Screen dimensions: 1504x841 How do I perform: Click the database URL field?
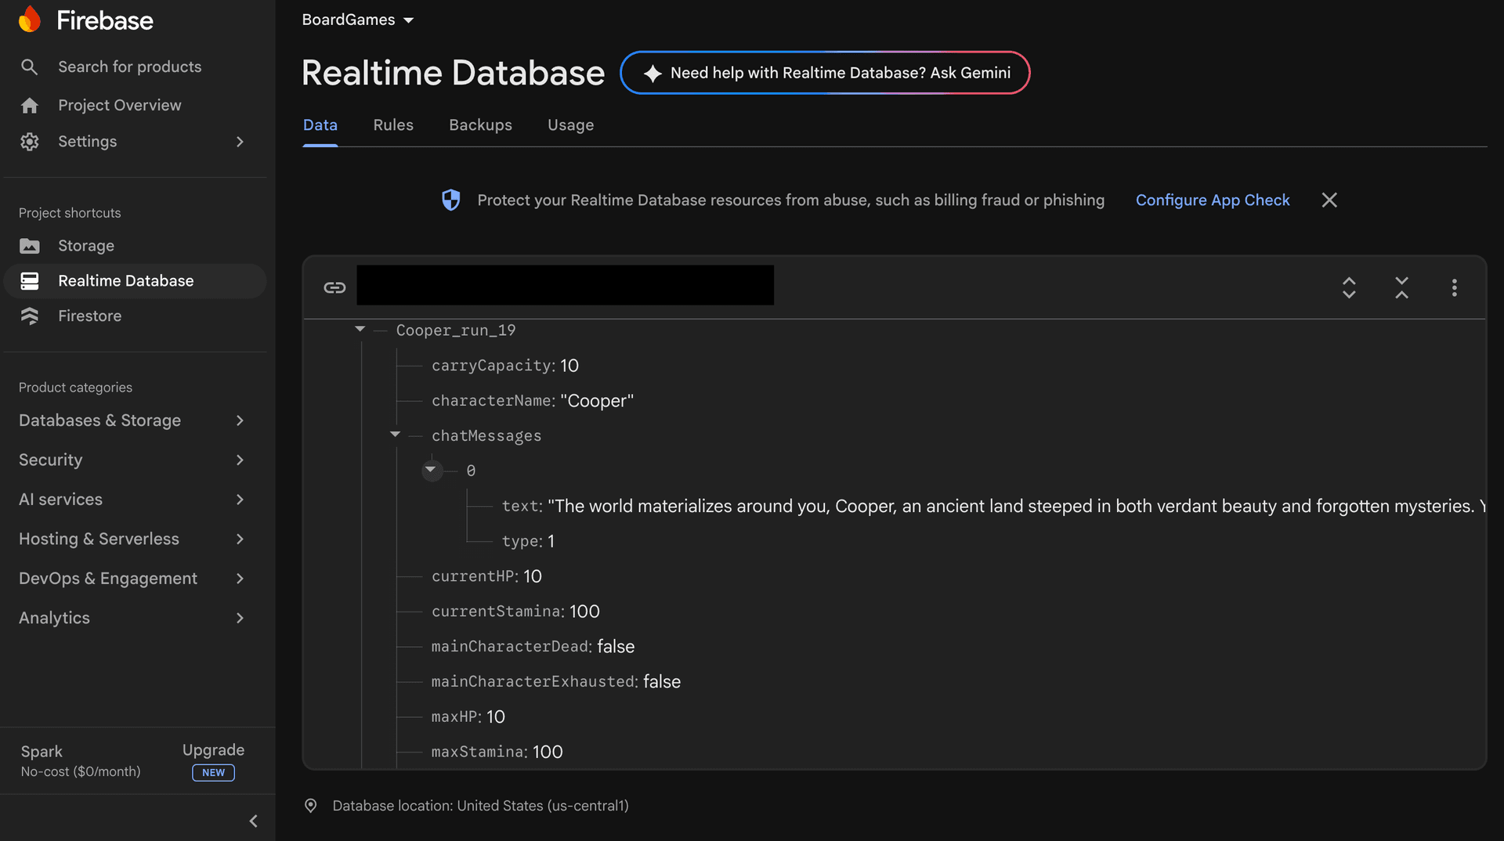point(565,285)
